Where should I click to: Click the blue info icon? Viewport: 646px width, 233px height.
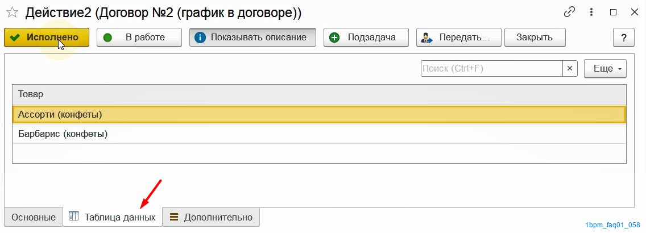click(x=200, y=38)
